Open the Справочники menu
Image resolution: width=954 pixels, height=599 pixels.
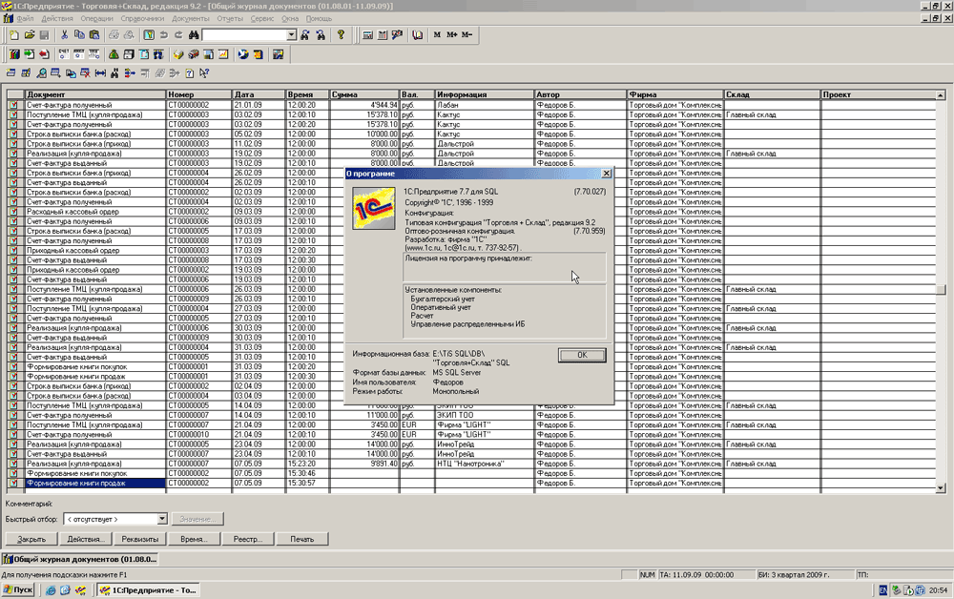143,18
